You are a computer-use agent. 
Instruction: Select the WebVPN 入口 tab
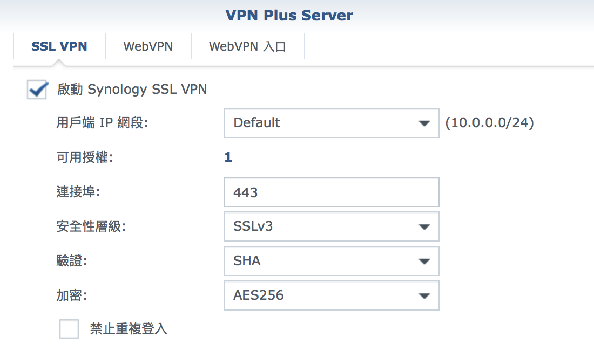247,46
